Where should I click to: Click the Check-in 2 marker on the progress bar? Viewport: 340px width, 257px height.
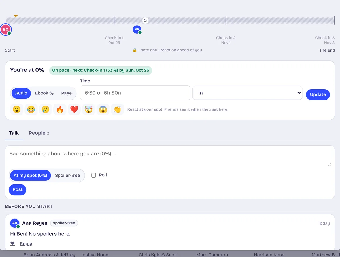tap(226, 20)
